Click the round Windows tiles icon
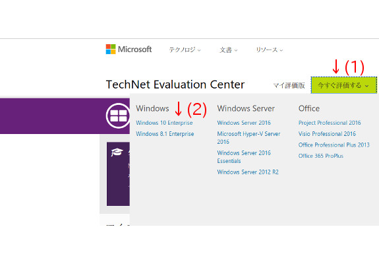379x264 pixels. click(x=118, y=115)
